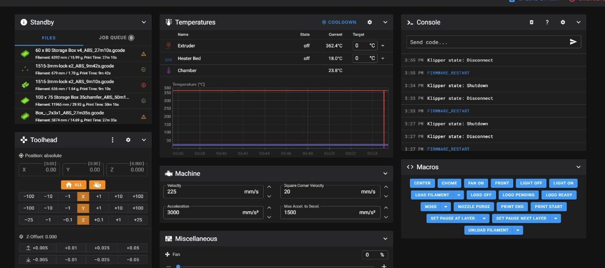This screenshot has height=268, width=605.
Task: Home the Y axis
Action: coord(83,208)
